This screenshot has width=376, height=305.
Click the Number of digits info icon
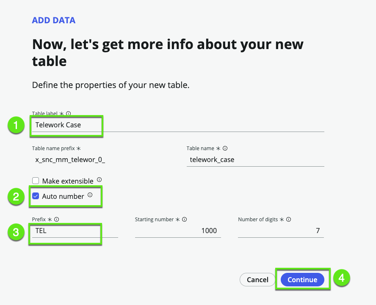[289, 220]
